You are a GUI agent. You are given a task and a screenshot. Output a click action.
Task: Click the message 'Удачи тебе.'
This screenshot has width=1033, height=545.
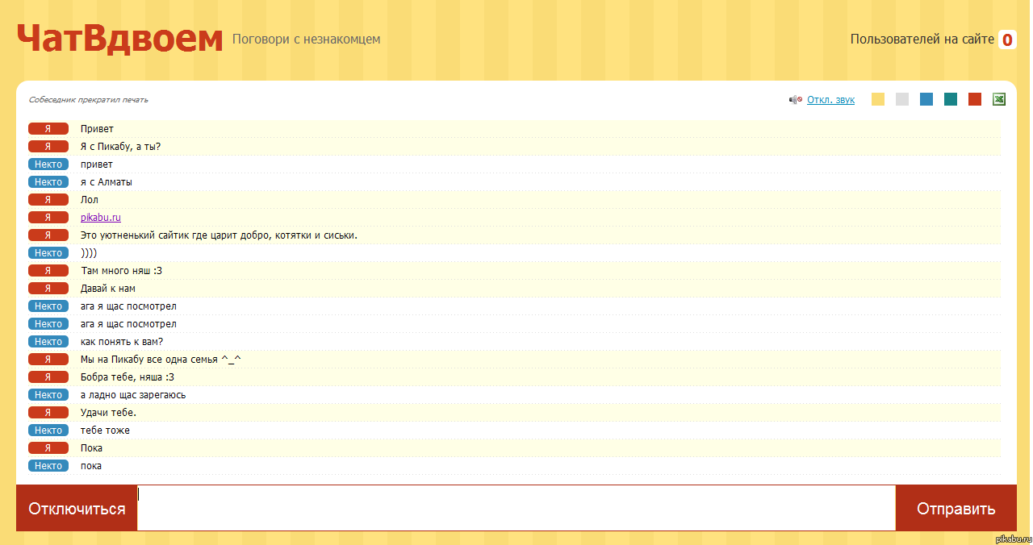(108, 413)
